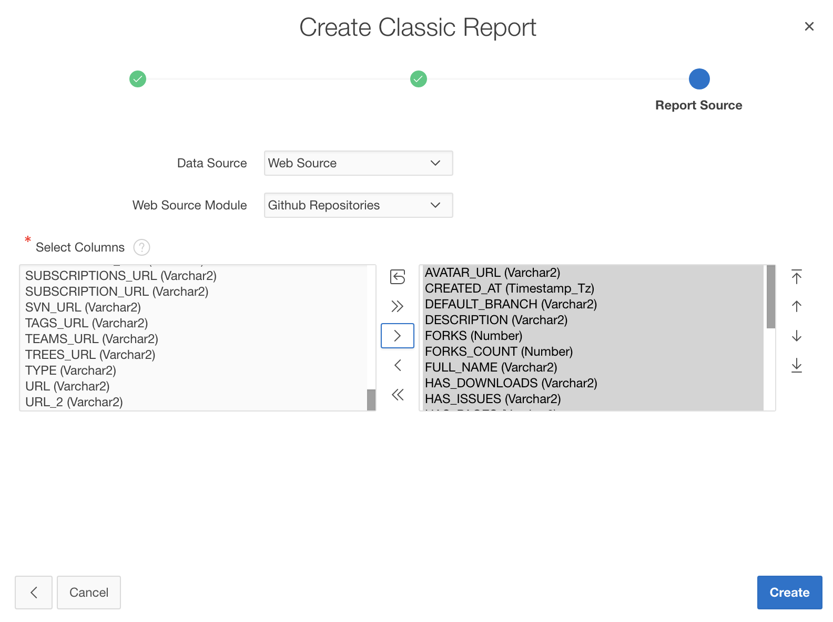Move selected column to Top

click(797, 277)
